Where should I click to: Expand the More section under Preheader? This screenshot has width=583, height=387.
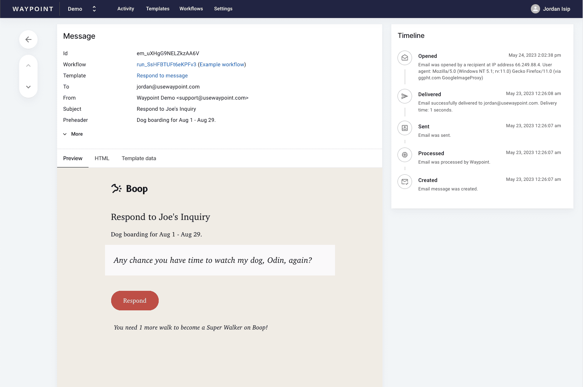coord(73,134)
